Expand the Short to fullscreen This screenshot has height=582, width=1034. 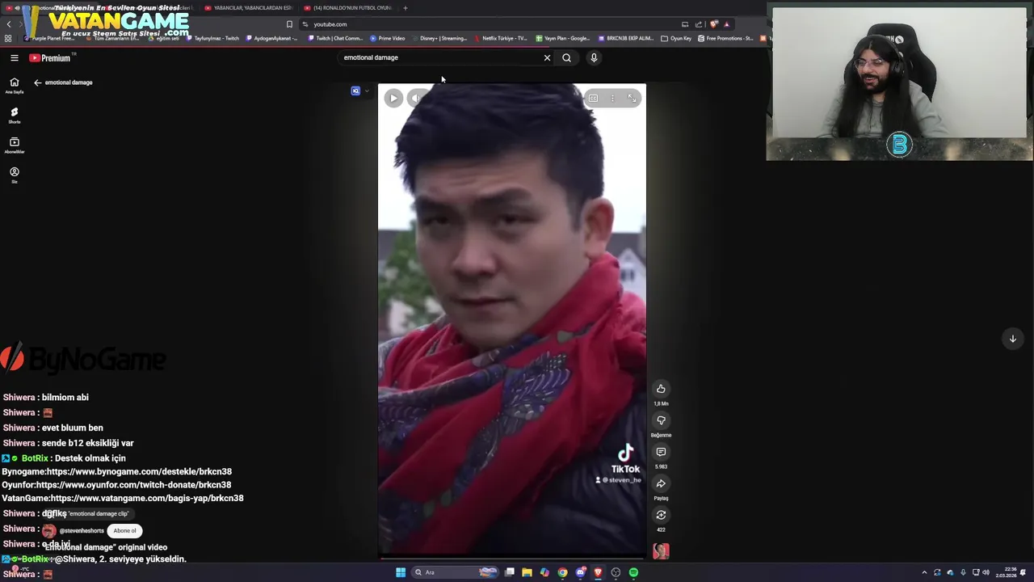[x=632, y=99]
